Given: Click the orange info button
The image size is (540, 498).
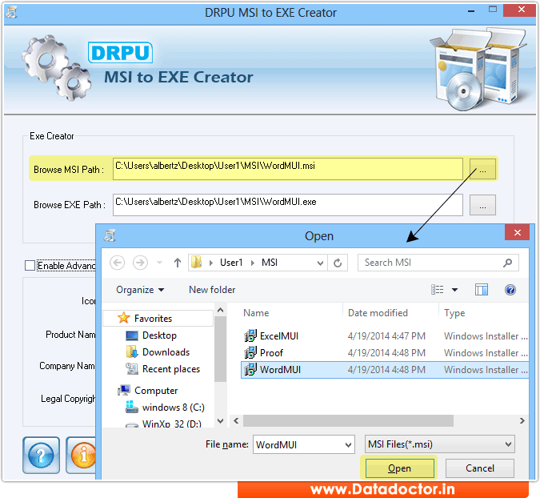Looking at the screenshot, I should (82, 455).
